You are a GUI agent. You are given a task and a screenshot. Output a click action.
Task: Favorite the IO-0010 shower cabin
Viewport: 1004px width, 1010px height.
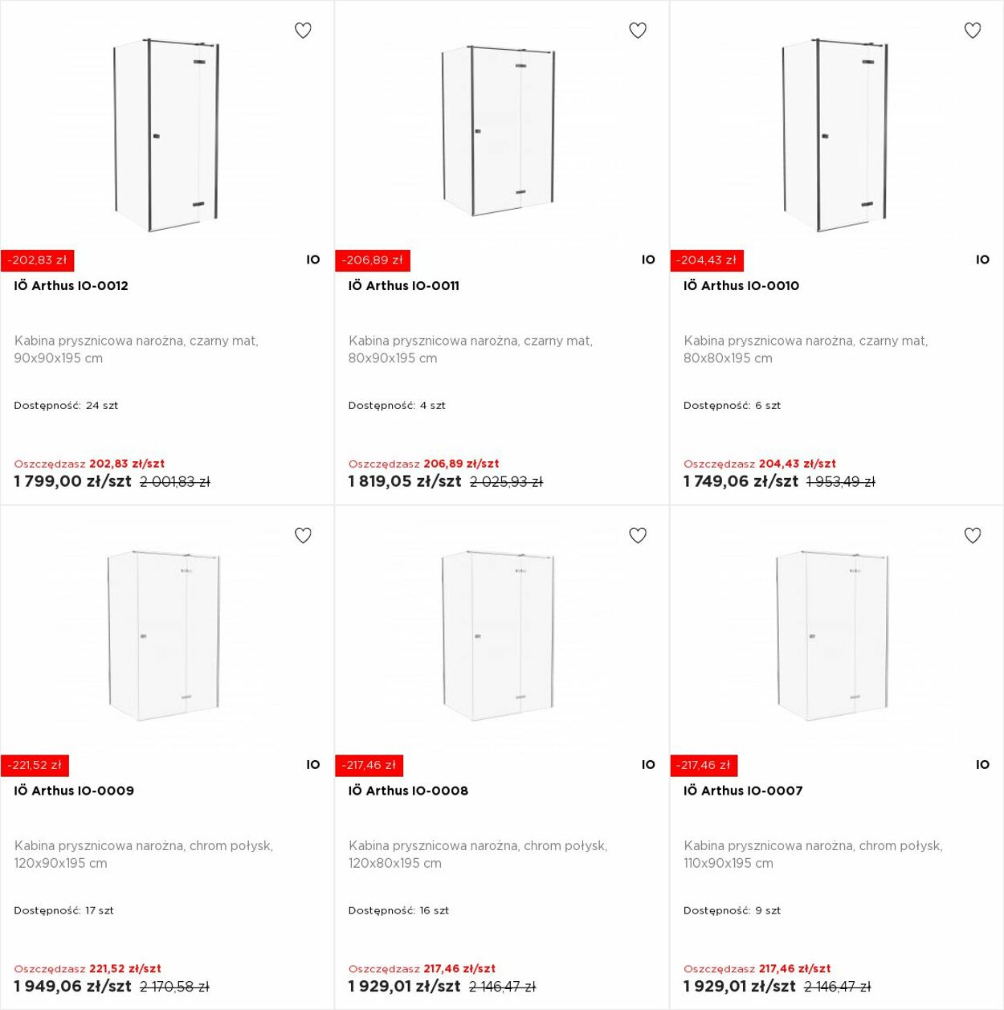click(x=973, y=31)
